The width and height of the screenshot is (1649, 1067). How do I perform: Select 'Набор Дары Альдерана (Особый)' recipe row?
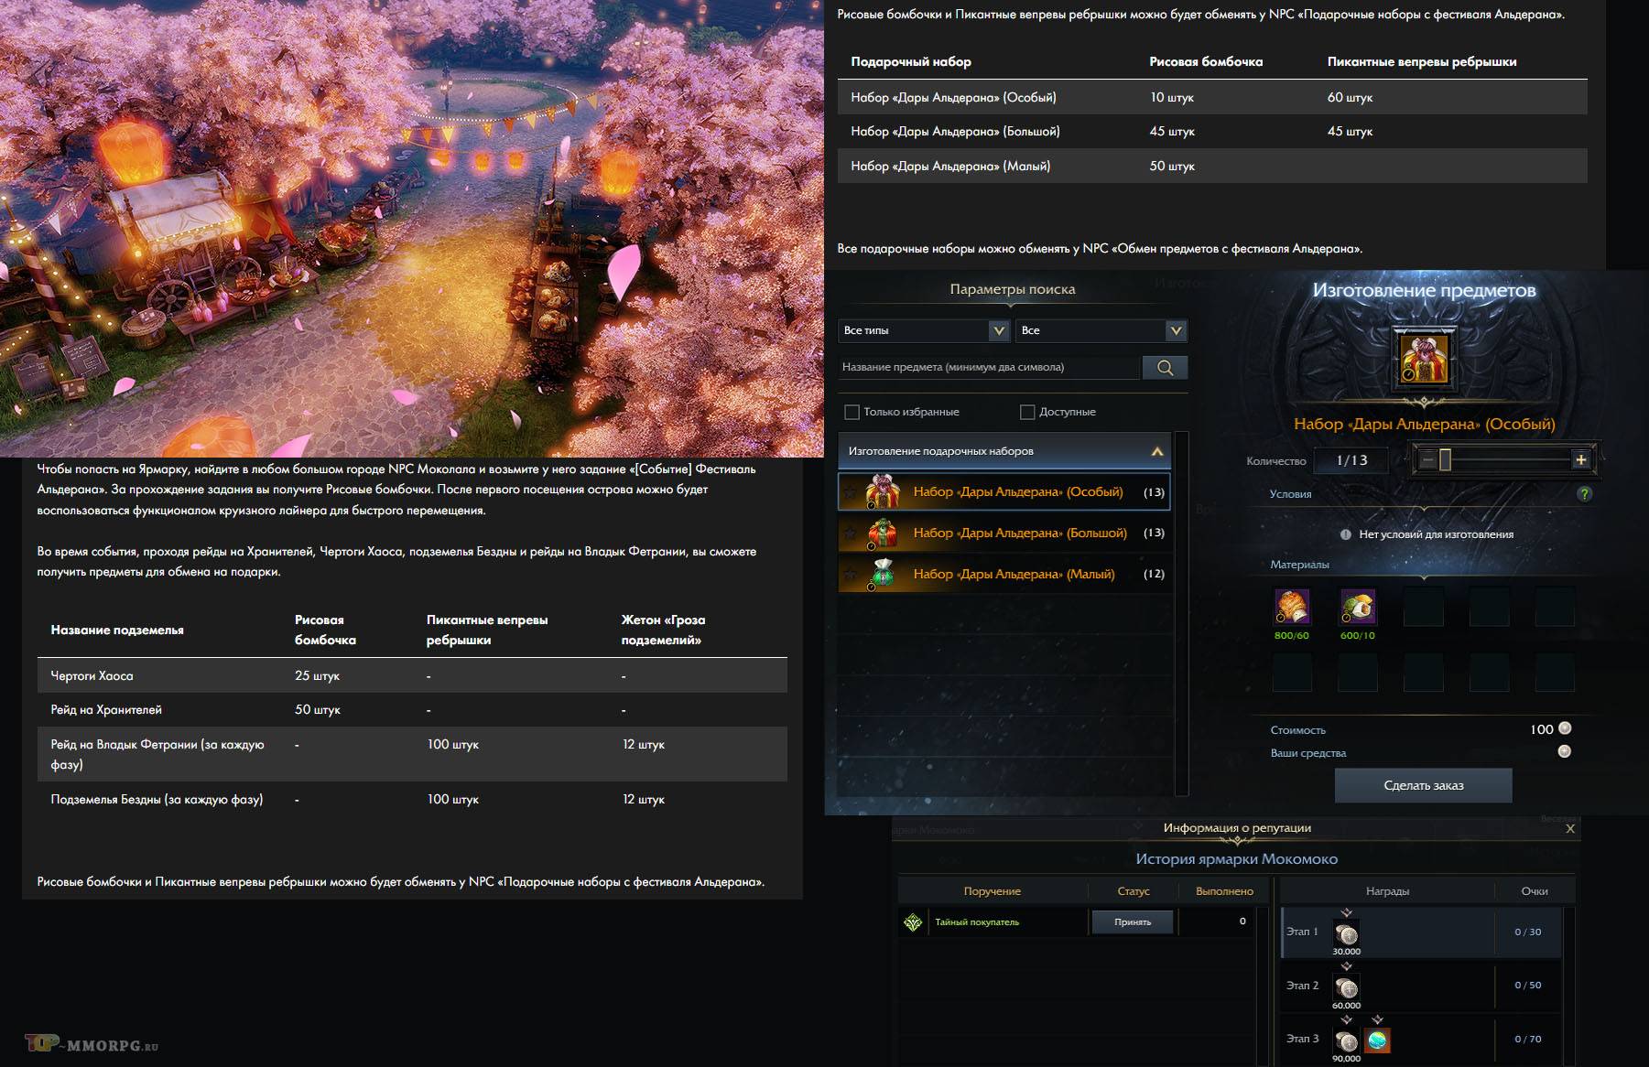(x=1004, y=492)
